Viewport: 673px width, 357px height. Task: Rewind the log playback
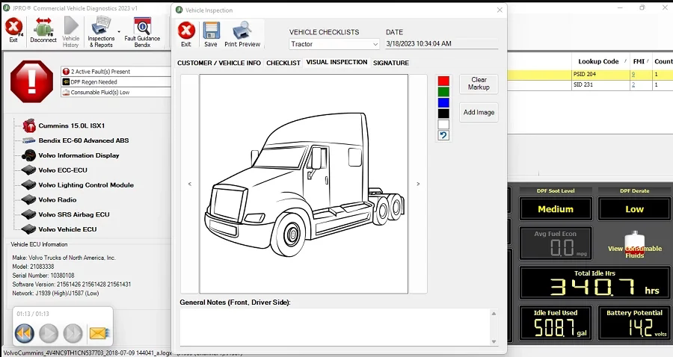[24, 333]
